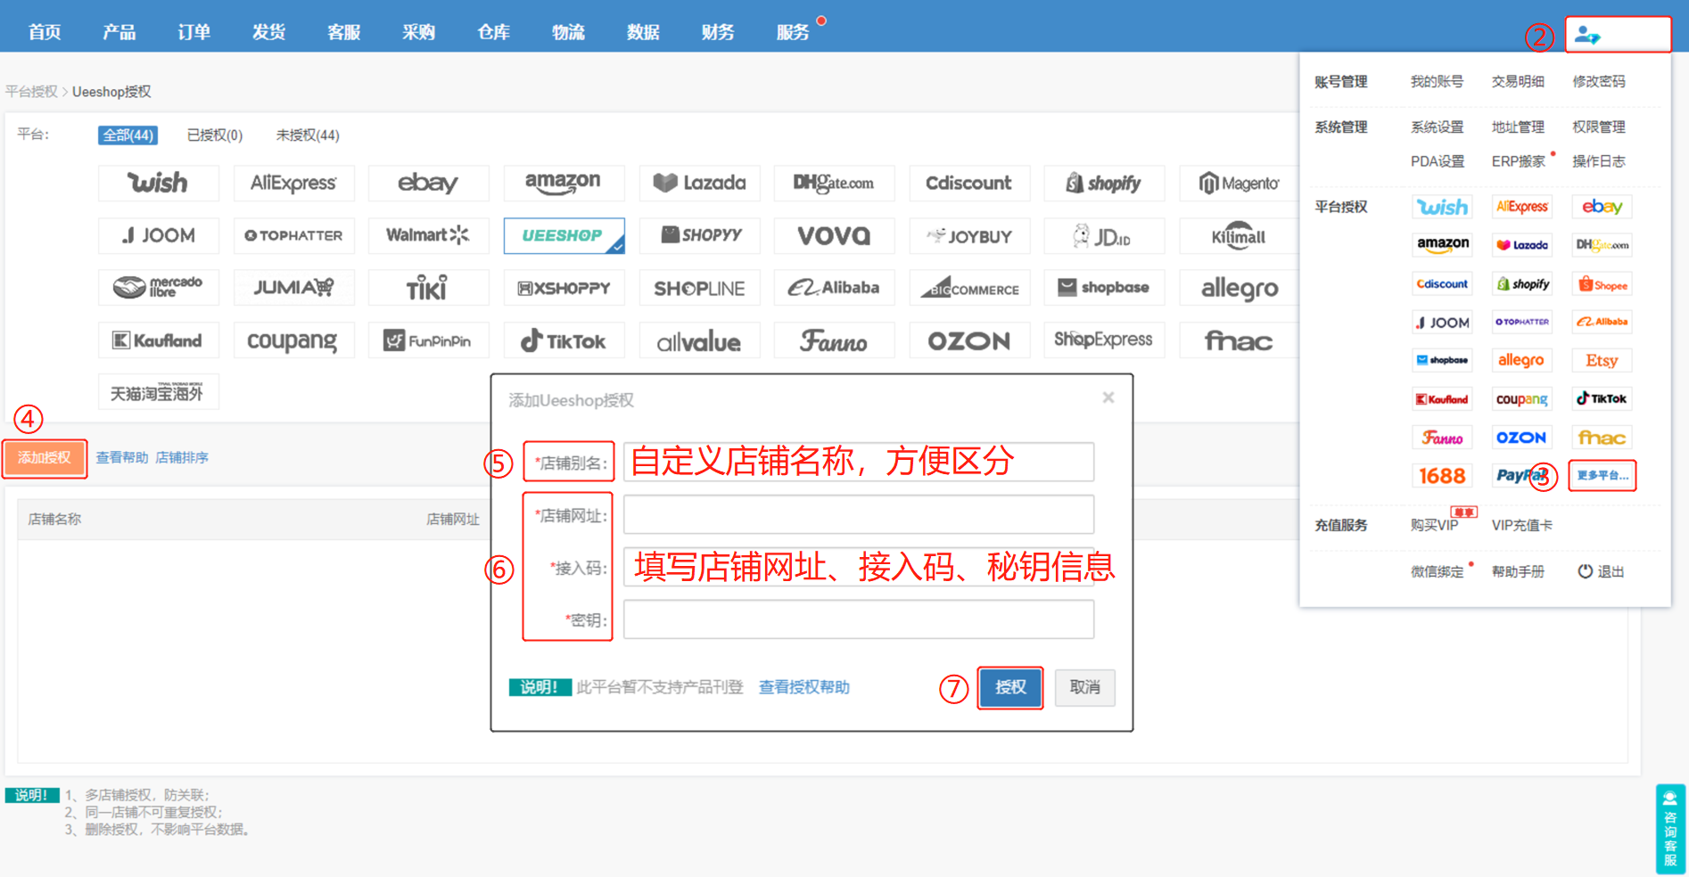Choose the SHOPYY platform logo
1689x877 pixels.
(x=699, y=235)
